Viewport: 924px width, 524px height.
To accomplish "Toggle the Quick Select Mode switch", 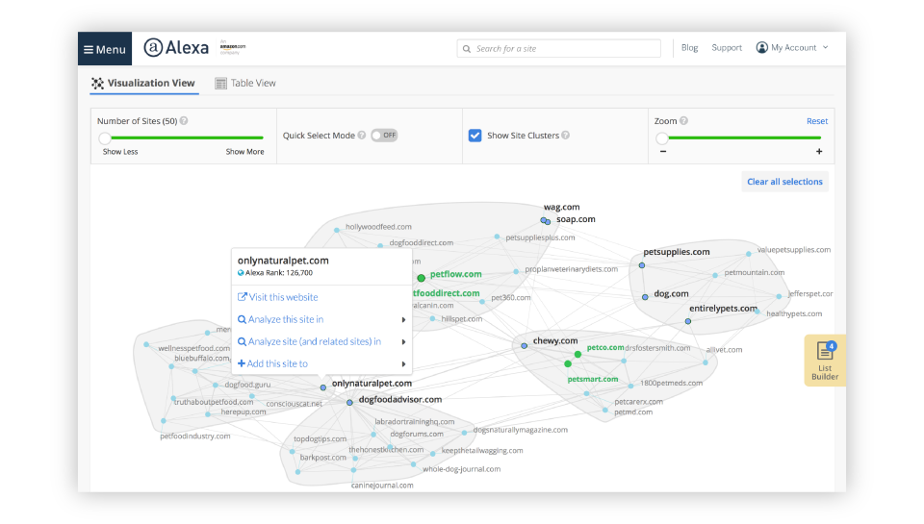I will 384,136.
